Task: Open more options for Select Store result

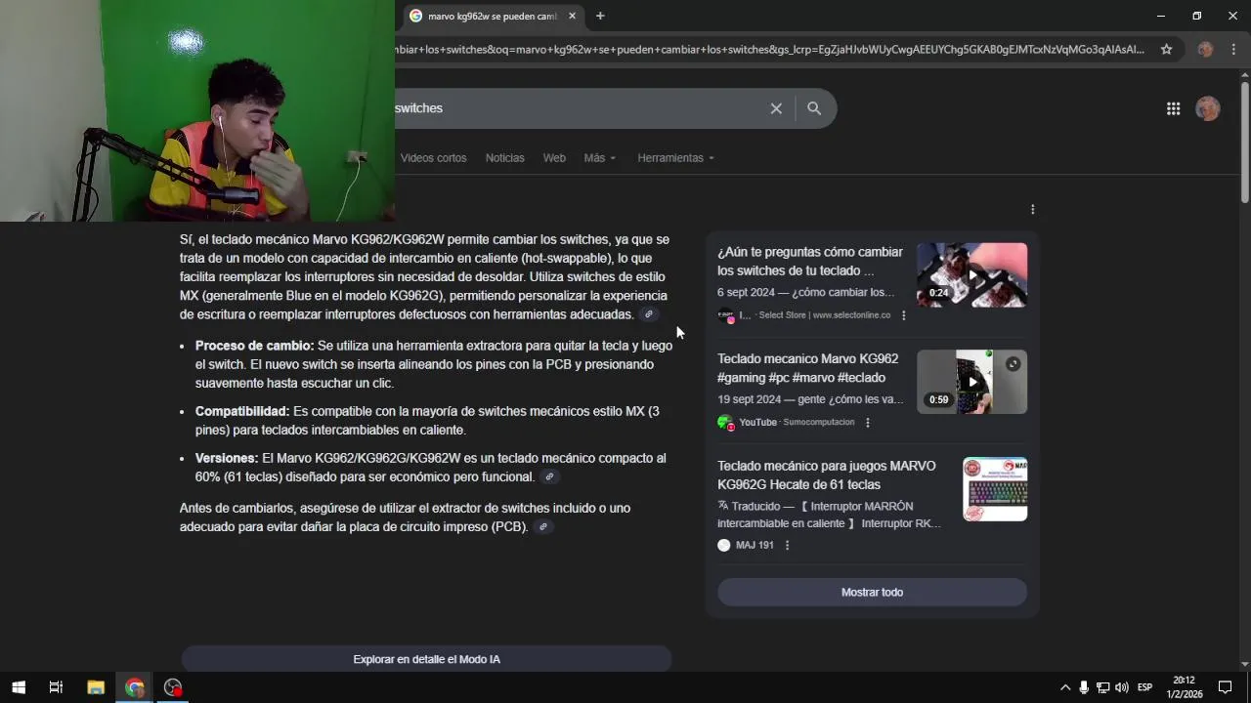Action: pyautogui.click(x=903, y=315)
